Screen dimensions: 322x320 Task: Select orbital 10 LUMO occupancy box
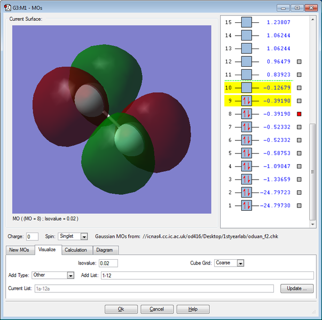246,87
